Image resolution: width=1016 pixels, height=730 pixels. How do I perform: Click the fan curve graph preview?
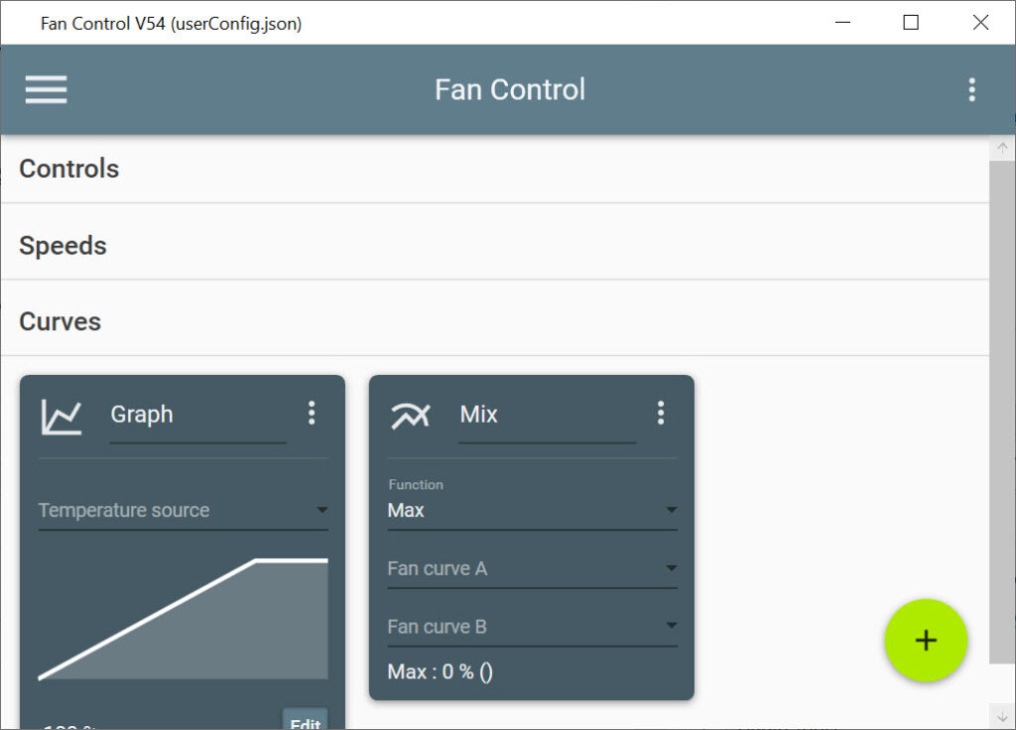pyautogui.click(x=184, y=618)
